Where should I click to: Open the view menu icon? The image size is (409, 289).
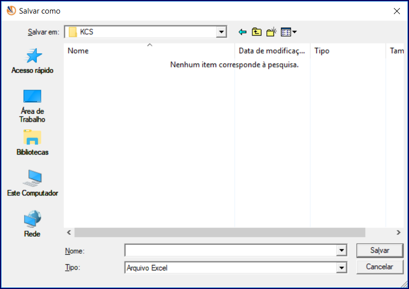(286, 32)
